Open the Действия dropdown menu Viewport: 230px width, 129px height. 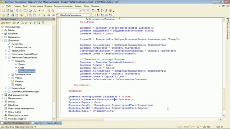6,23
